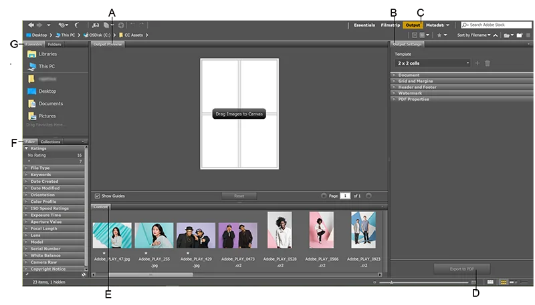Viewport: 535px width, 305px height.
Task: Expand the Grid and Margins section
Action: click(461, 81)
